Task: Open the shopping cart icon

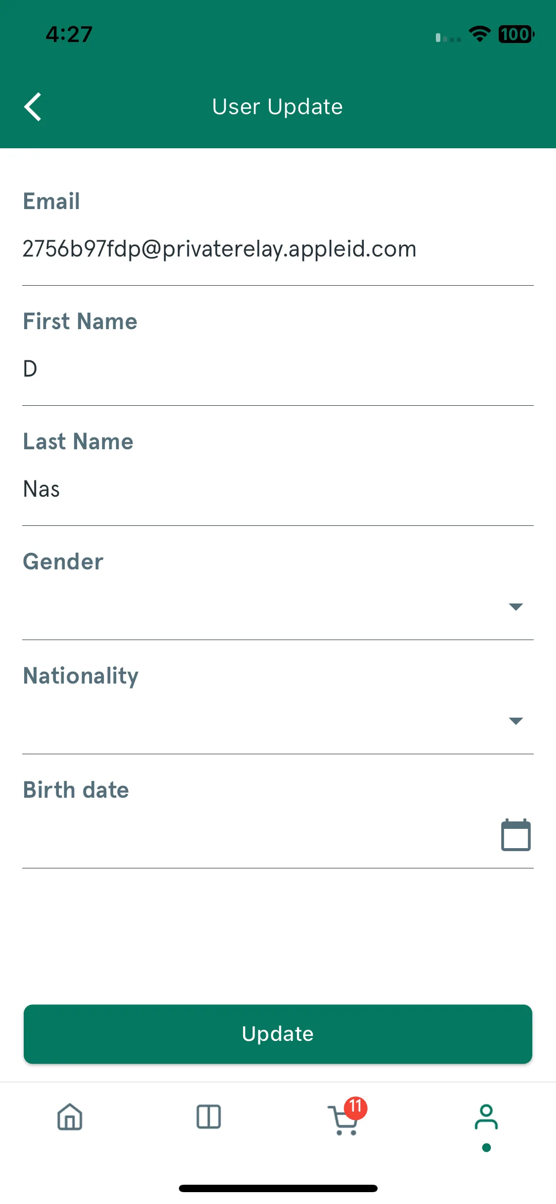Action: click(343, 1120)
